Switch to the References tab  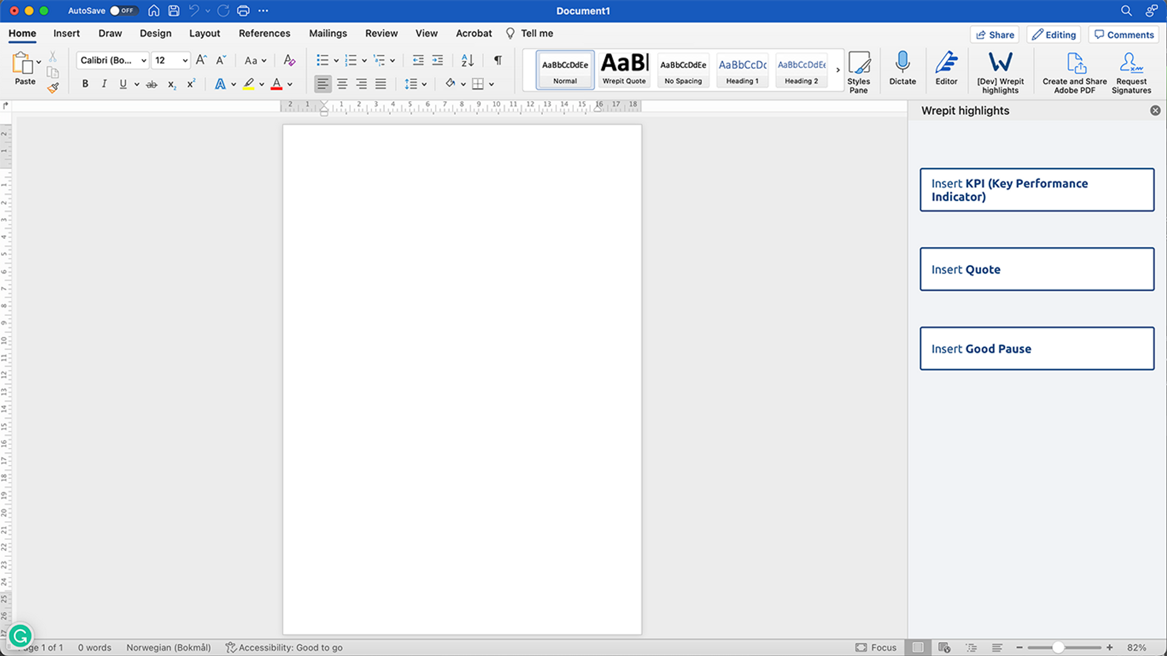click(264, 33)
